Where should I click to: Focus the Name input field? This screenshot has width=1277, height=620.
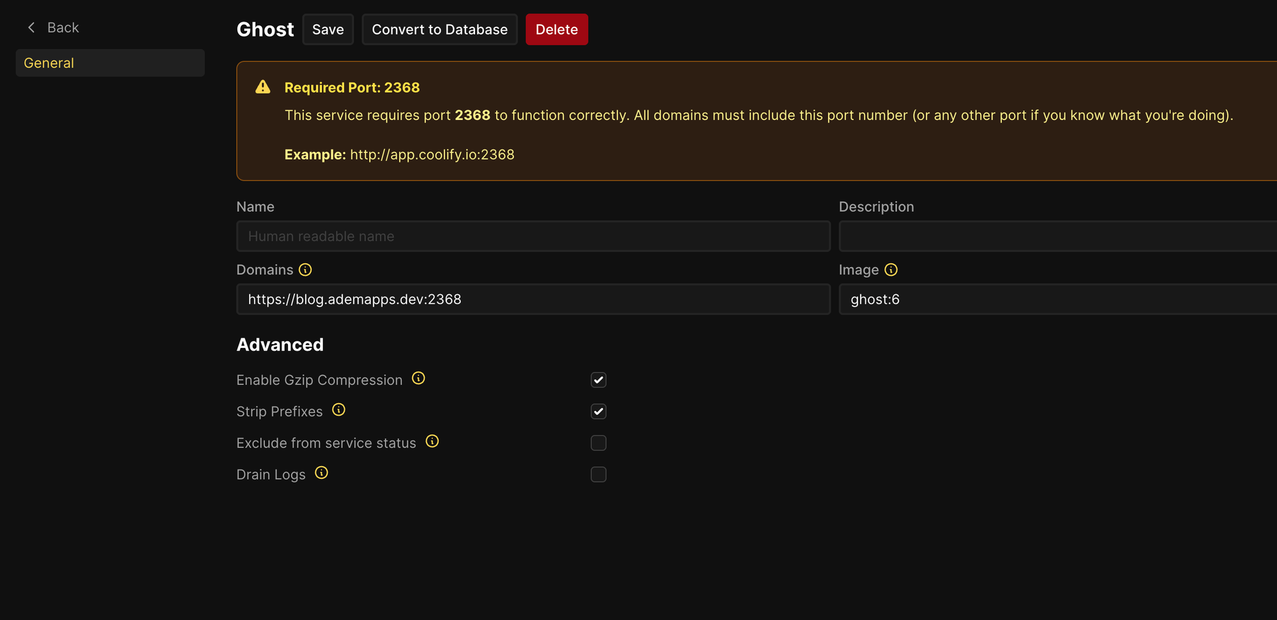coord(533,236)
